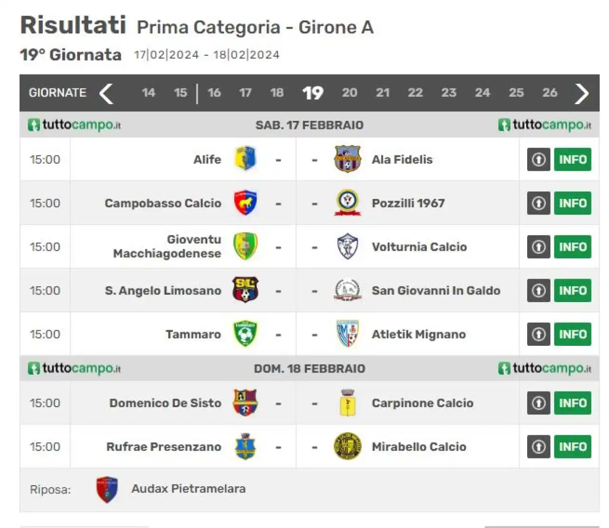
Task: Click the Audax Pietramelara shield crest
Action: click(107, 489)
